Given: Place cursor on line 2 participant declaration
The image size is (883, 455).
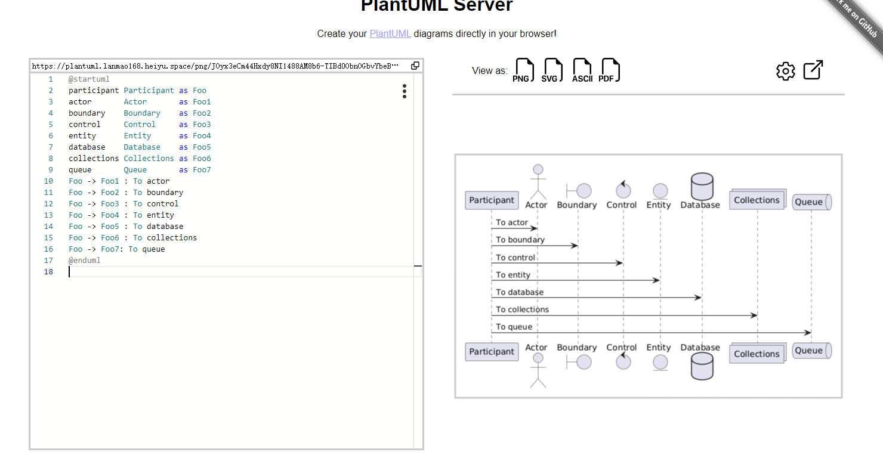Looking at the screenshot, I should click(x=137, y=91).
